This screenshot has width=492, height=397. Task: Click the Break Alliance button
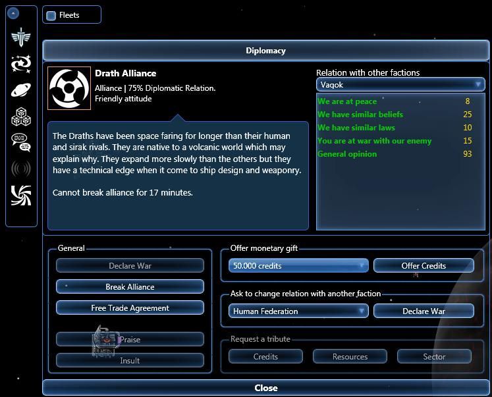(x=130, y=286)
